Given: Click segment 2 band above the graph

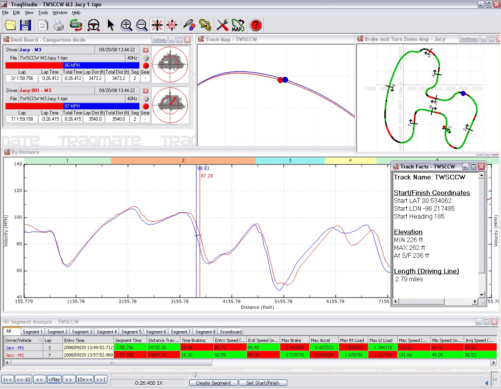Looking at the screenshot, I should [x=183, y=160].
